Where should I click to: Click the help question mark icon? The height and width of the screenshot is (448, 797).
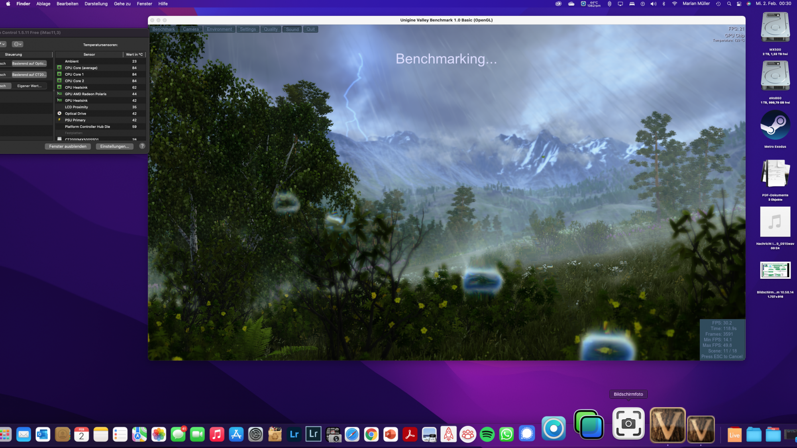pyautogui.click(x=142, y=146)
